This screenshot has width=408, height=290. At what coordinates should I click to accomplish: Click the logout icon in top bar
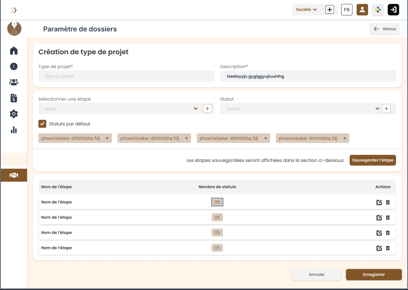point(393,10)
